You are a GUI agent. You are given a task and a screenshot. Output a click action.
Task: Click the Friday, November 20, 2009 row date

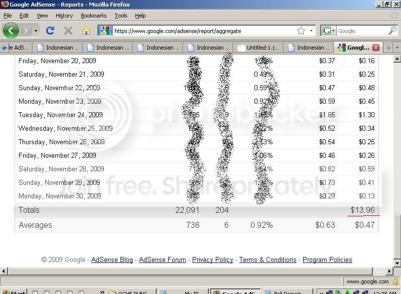click(57, 61)
